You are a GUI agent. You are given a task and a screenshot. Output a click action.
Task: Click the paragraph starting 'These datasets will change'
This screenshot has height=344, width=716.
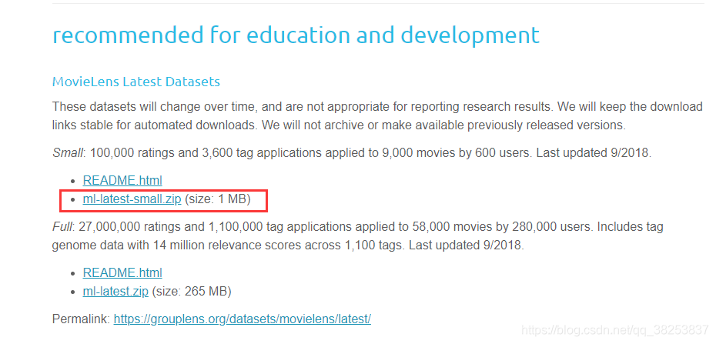[377, 116]
